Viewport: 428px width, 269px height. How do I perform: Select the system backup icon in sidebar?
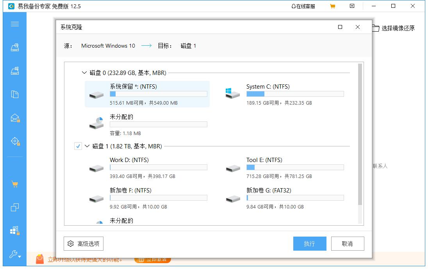point(14,47)
